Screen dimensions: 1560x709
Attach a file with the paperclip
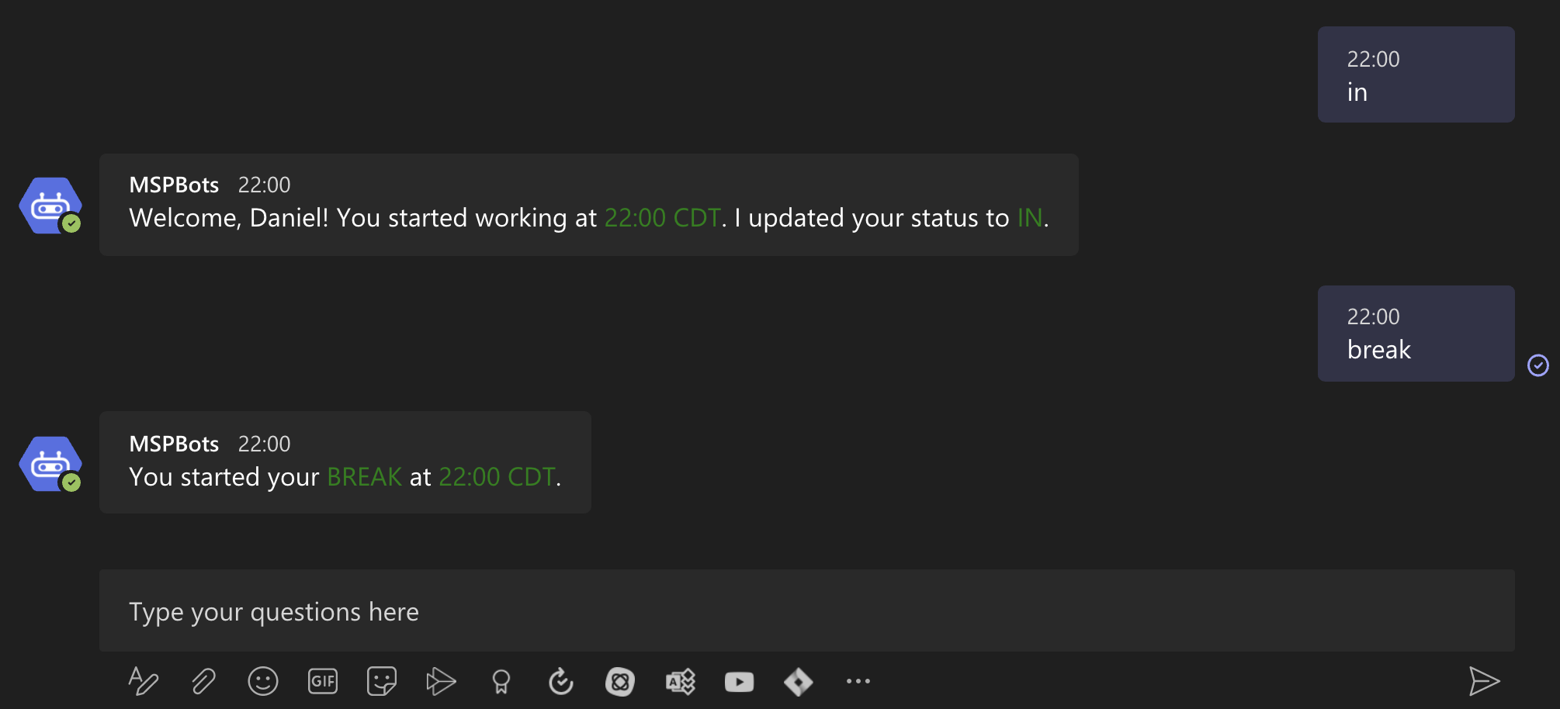203,681
